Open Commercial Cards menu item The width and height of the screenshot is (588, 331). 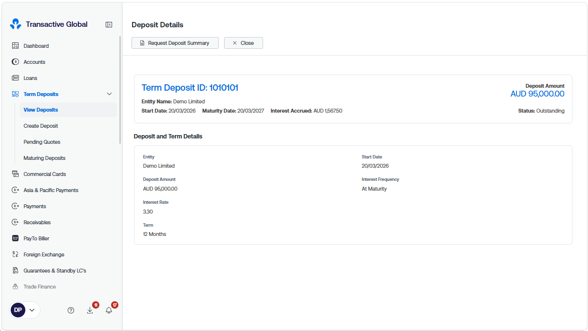pos(45,174)
